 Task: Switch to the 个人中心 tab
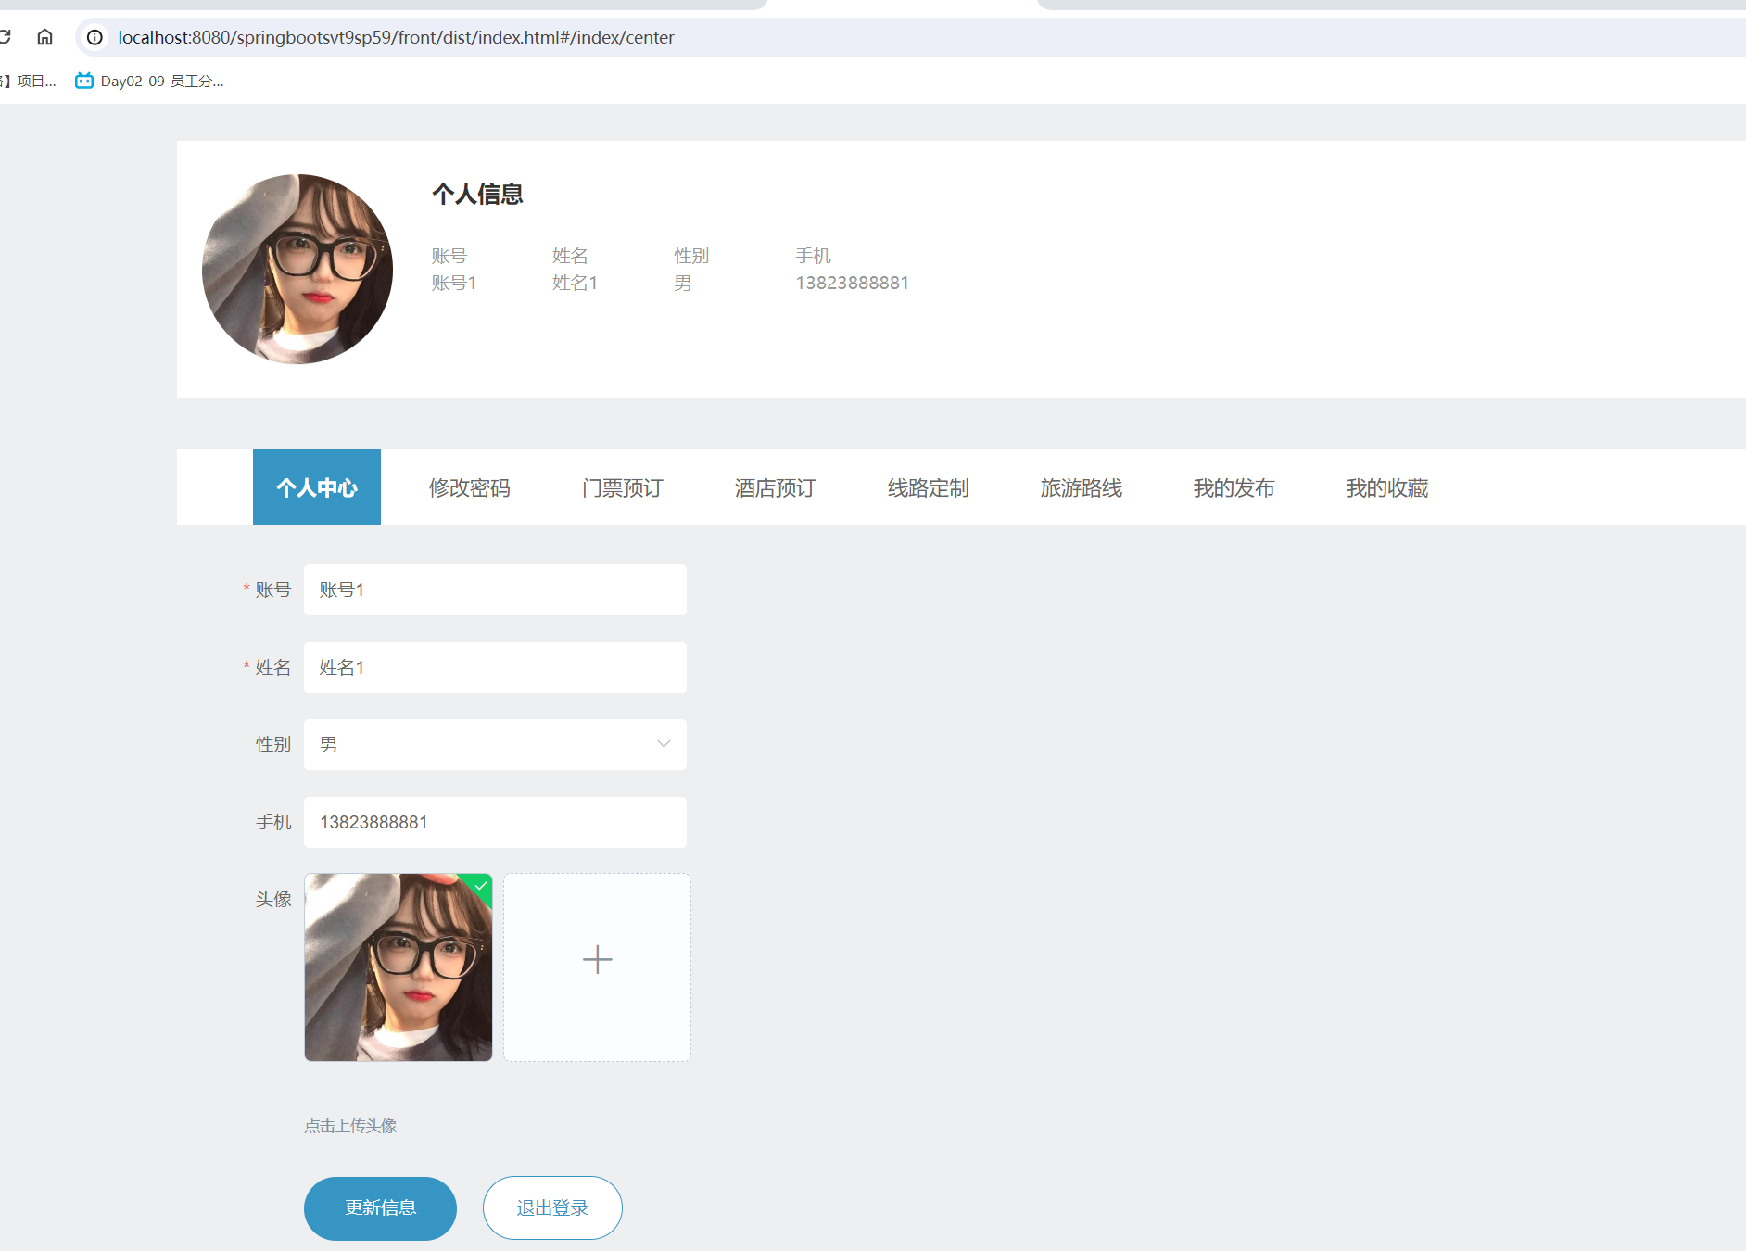[x=317, y=487]
